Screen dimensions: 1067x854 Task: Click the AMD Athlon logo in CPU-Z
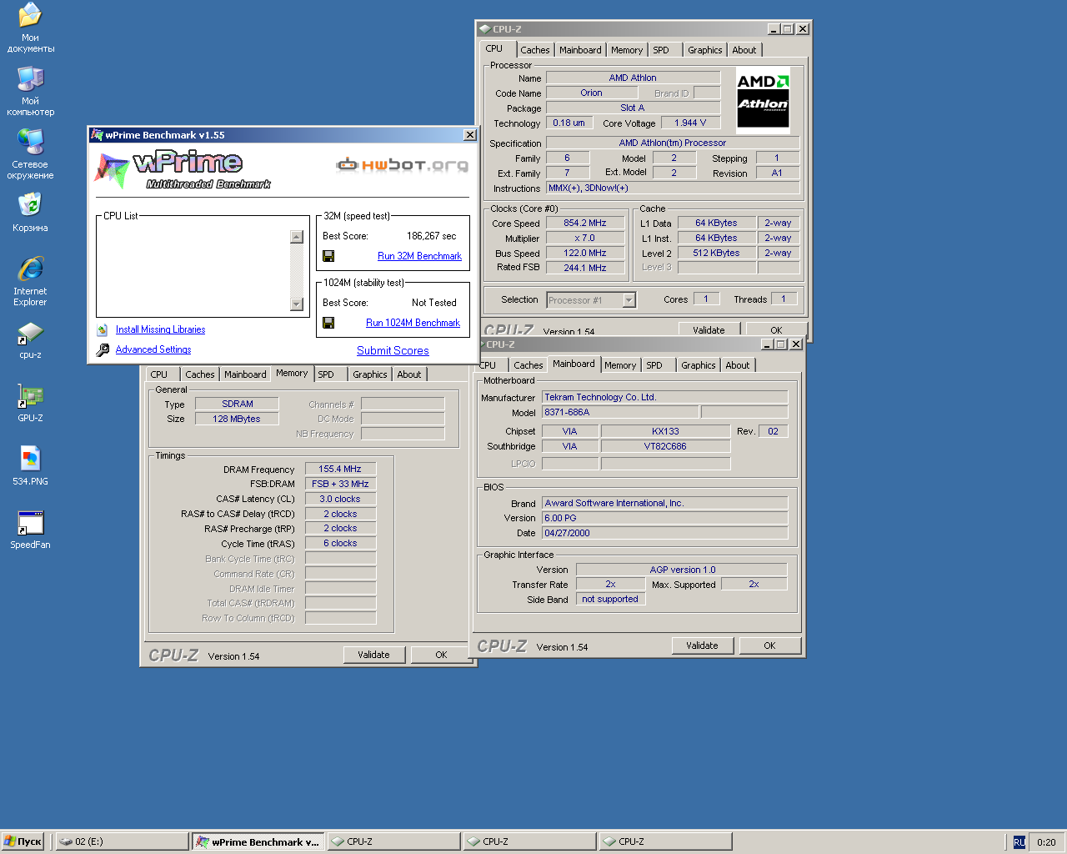coord(763,101)
